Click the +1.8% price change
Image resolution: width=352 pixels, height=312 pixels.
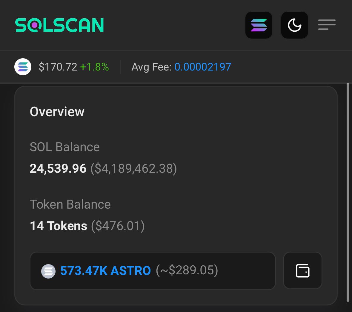coord(95,67)
